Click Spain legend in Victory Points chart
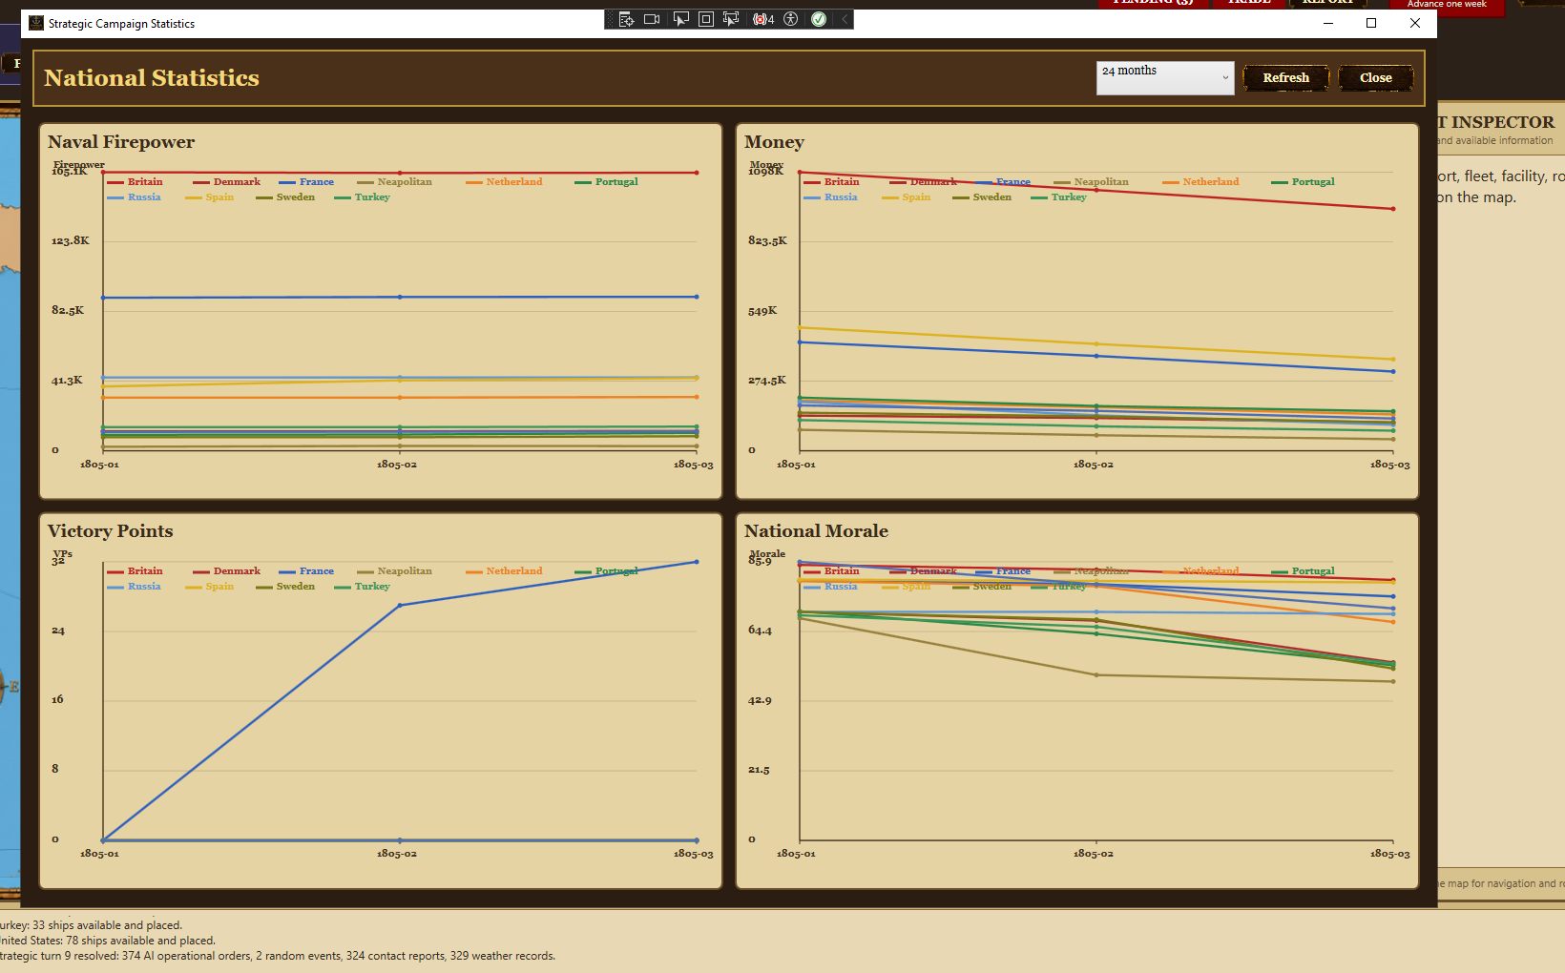The height and width of the screenshot is (973, 1565). pos(209,587)
